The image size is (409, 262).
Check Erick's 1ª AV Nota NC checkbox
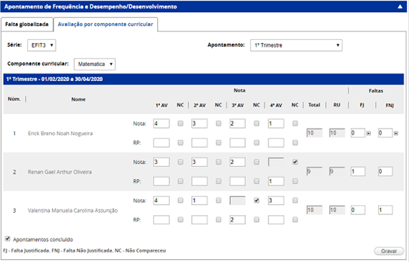point(180,123)
